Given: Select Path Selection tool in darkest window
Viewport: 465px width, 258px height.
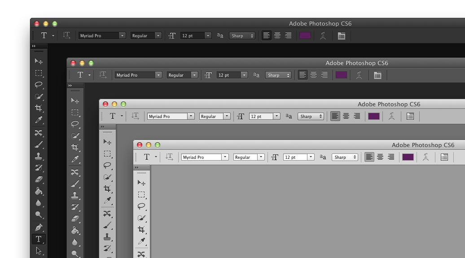Looking at the screenshot, I should click(x=39, y=251).
